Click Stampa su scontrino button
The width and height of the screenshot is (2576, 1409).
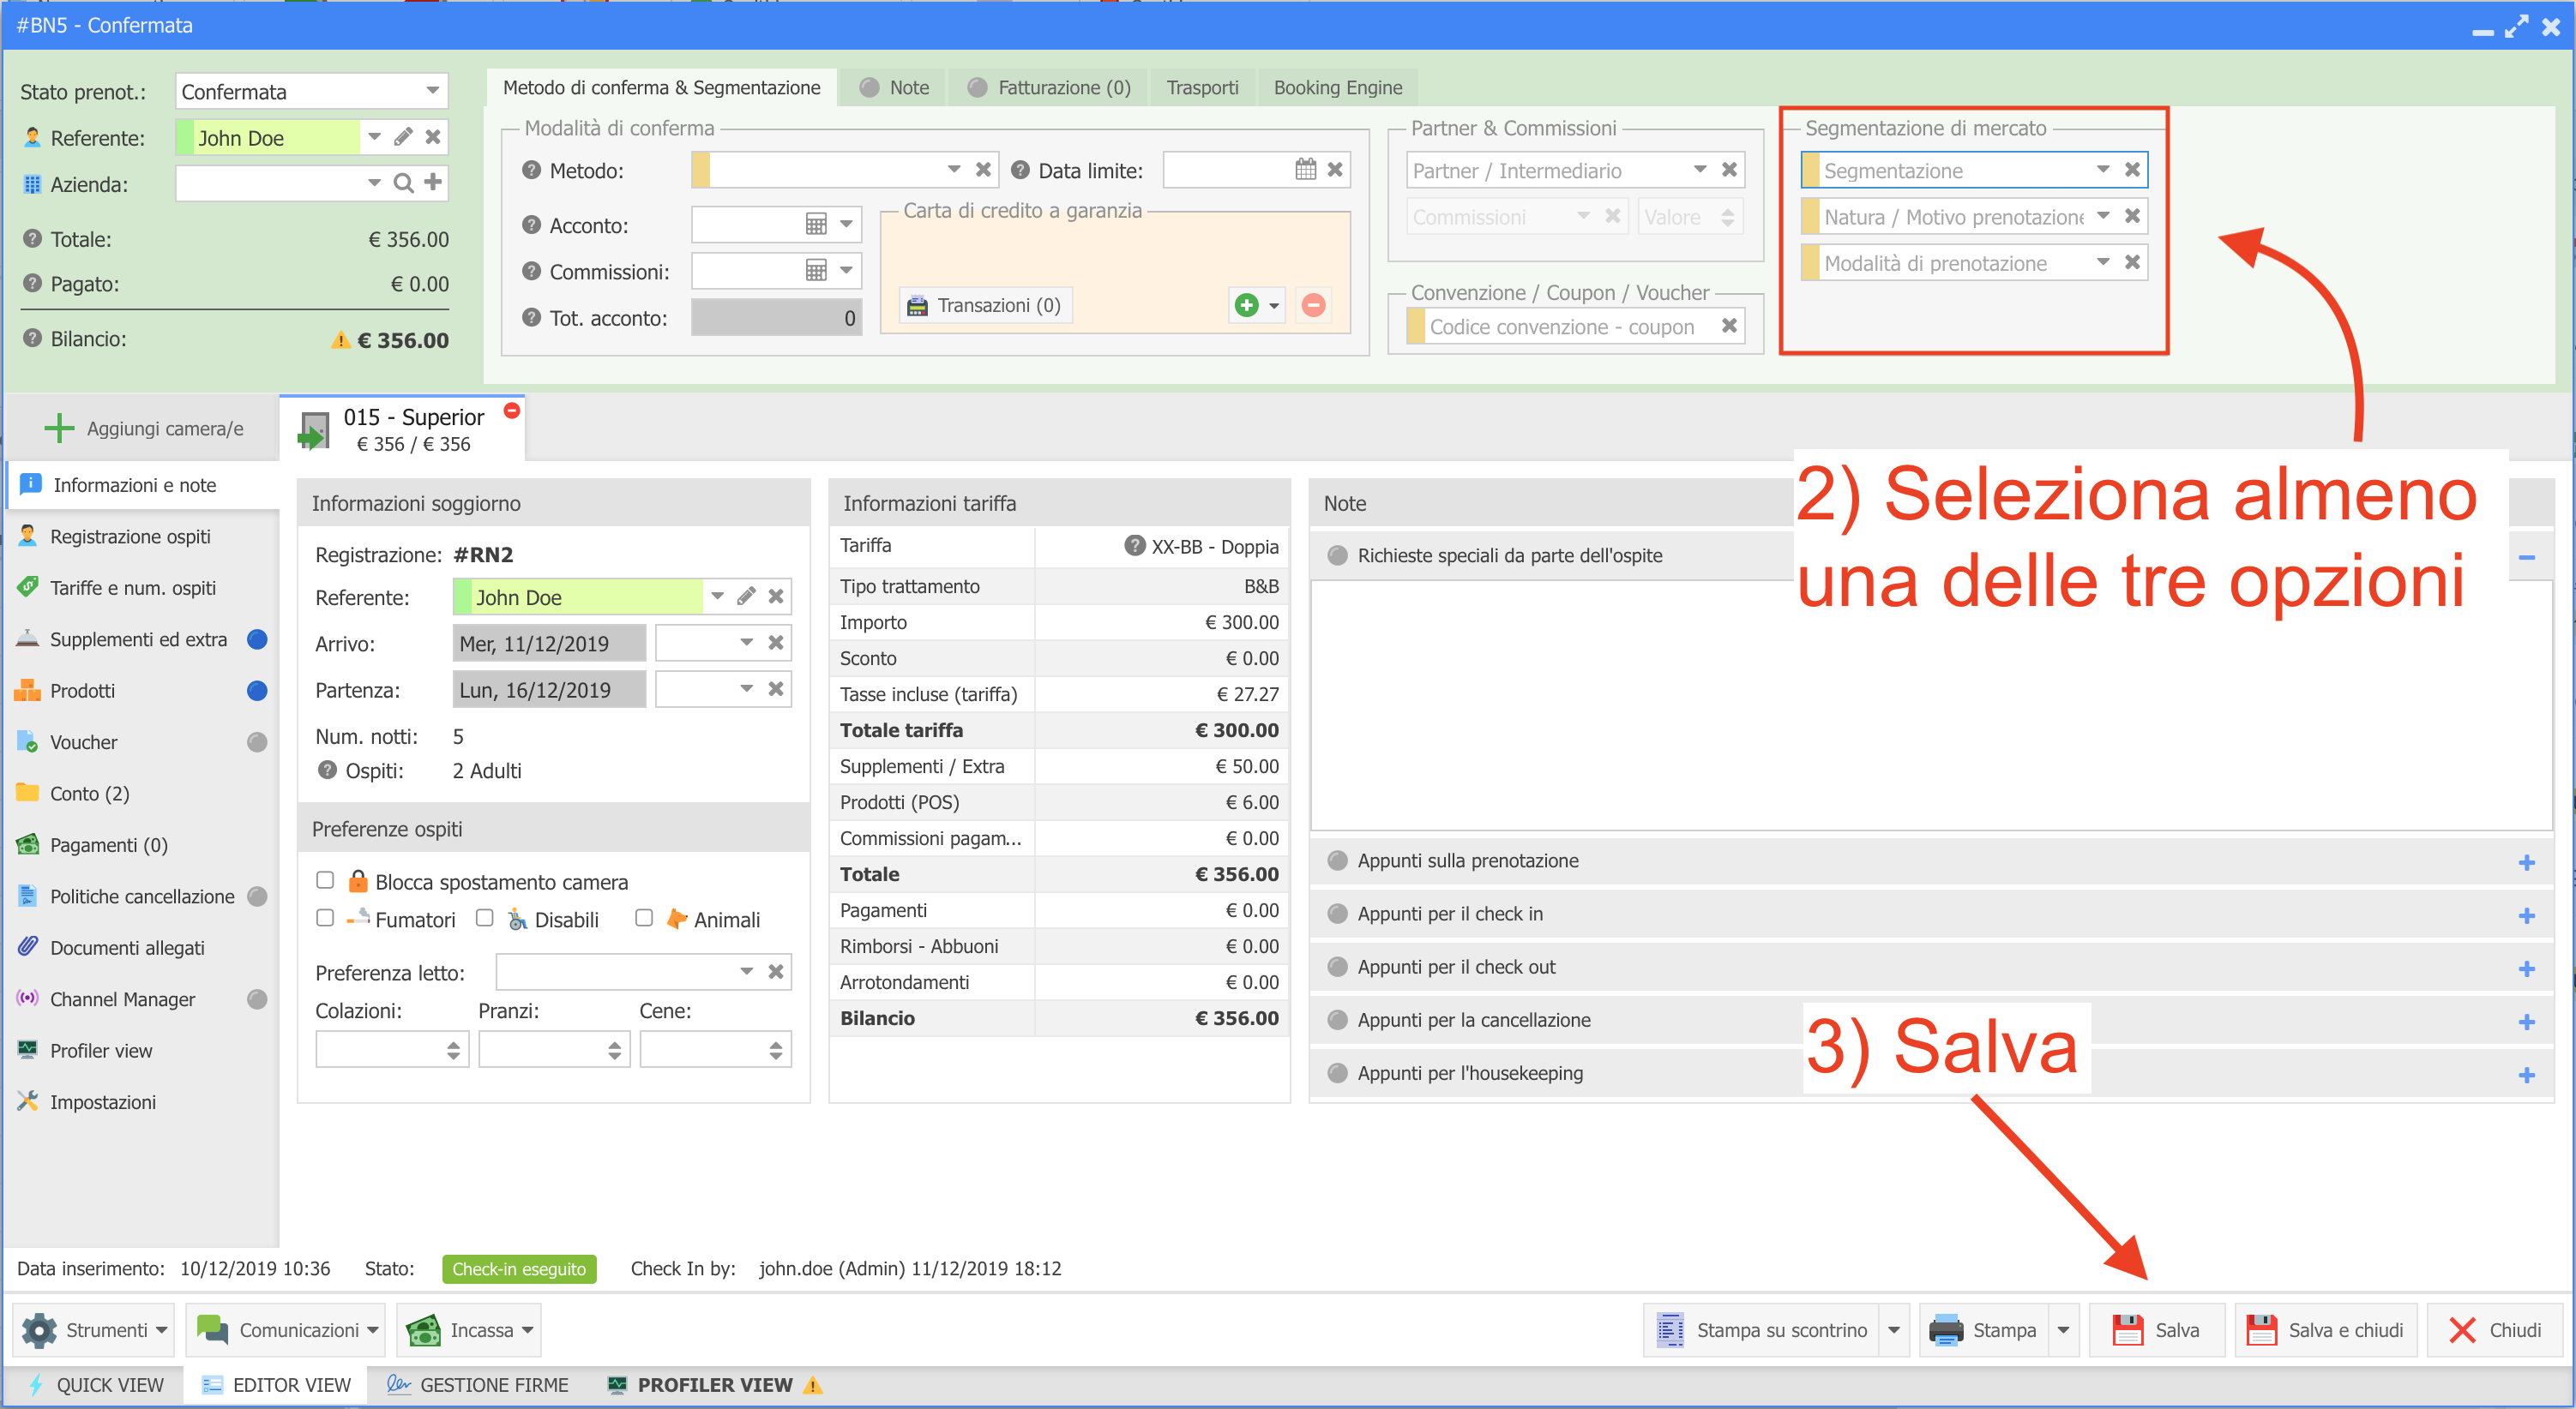[1761, 1329]
